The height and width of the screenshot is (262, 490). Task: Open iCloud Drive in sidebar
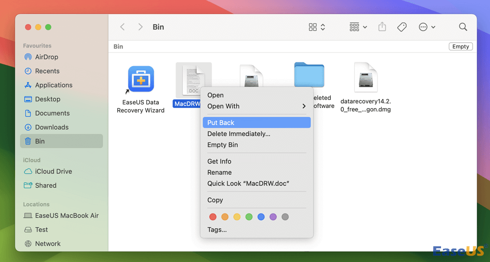click(x=53, y=171)
